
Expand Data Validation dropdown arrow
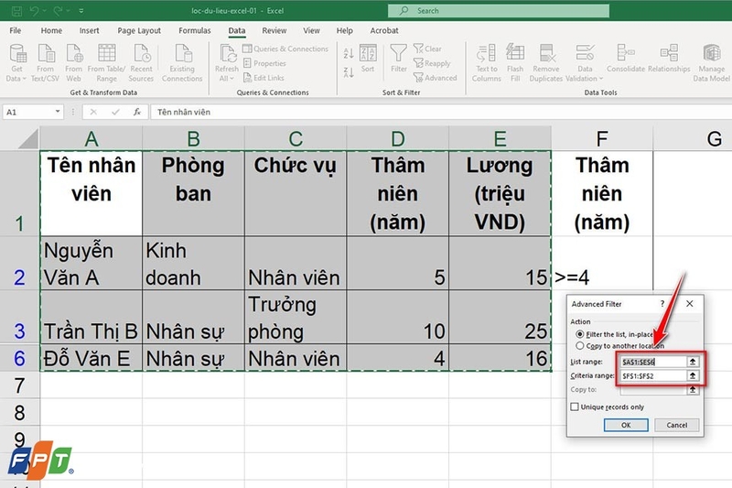601,79
